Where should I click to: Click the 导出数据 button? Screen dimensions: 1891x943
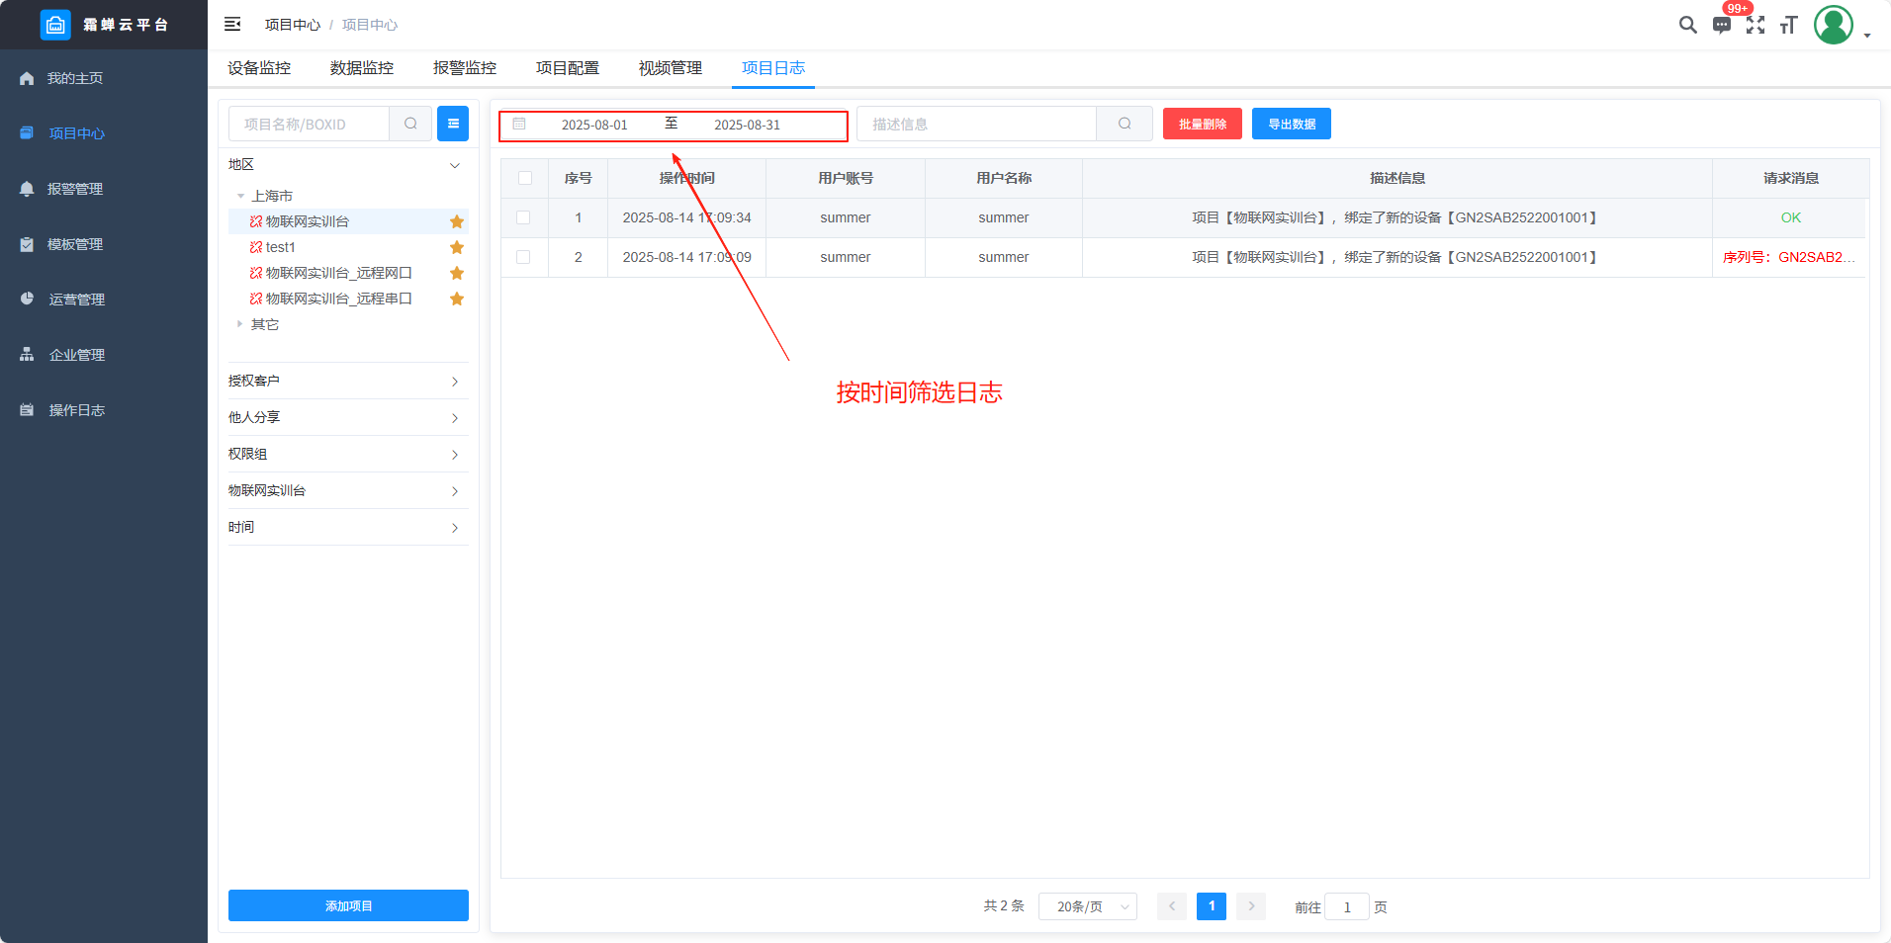click(1291, 124)
